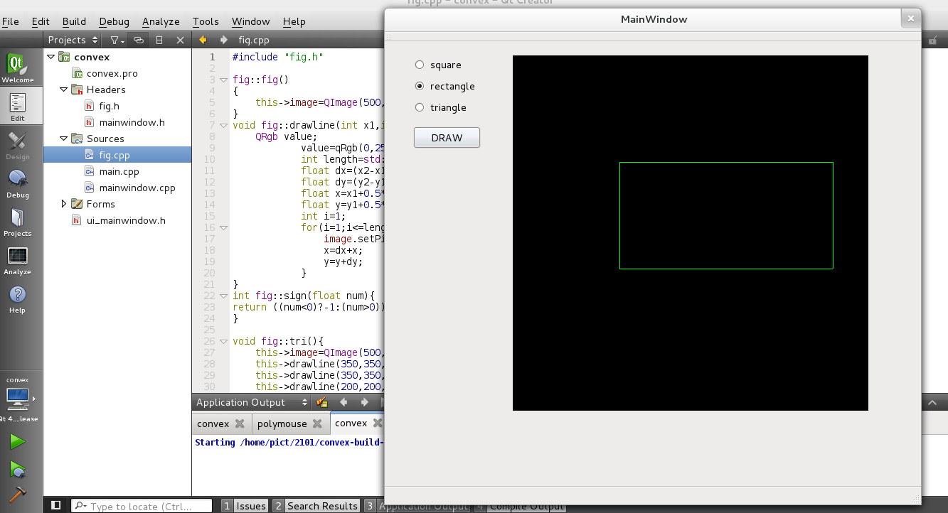Image resolution: width=948 pixels, height=513 pixels.
Task: Switch to the Welcome mode
Action: coord(18,66)
